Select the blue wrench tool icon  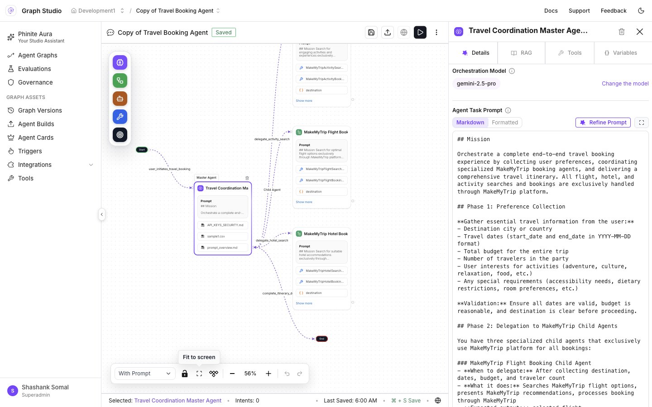120,117
